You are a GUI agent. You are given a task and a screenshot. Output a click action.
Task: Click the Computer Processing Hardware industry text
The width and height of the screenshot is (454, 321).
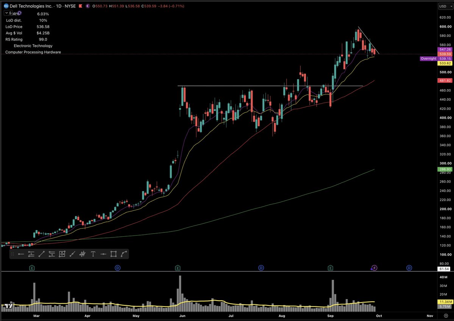33,52
